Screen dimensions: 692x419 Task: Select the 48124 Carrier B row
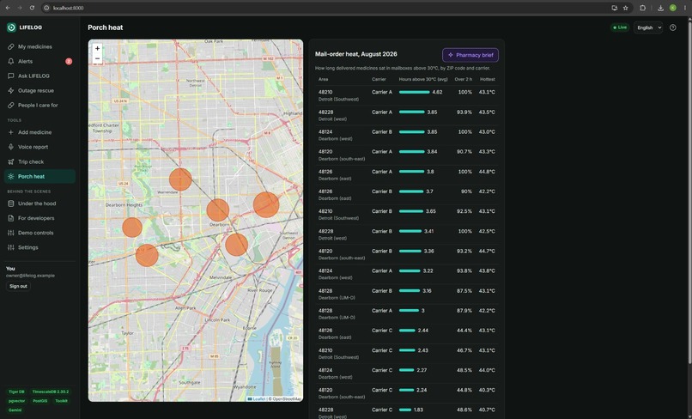click(x=406, y=135)
